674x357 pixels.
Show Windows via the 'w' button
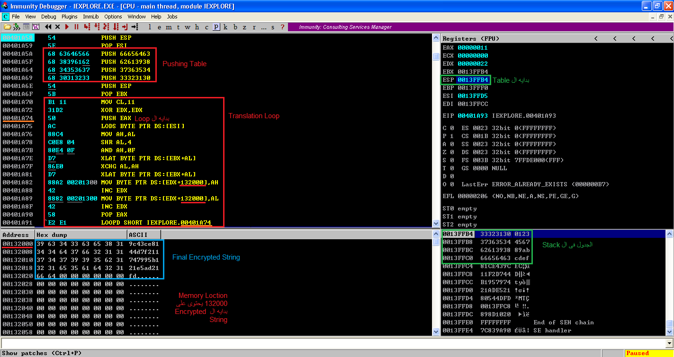(x=188, y=27)
